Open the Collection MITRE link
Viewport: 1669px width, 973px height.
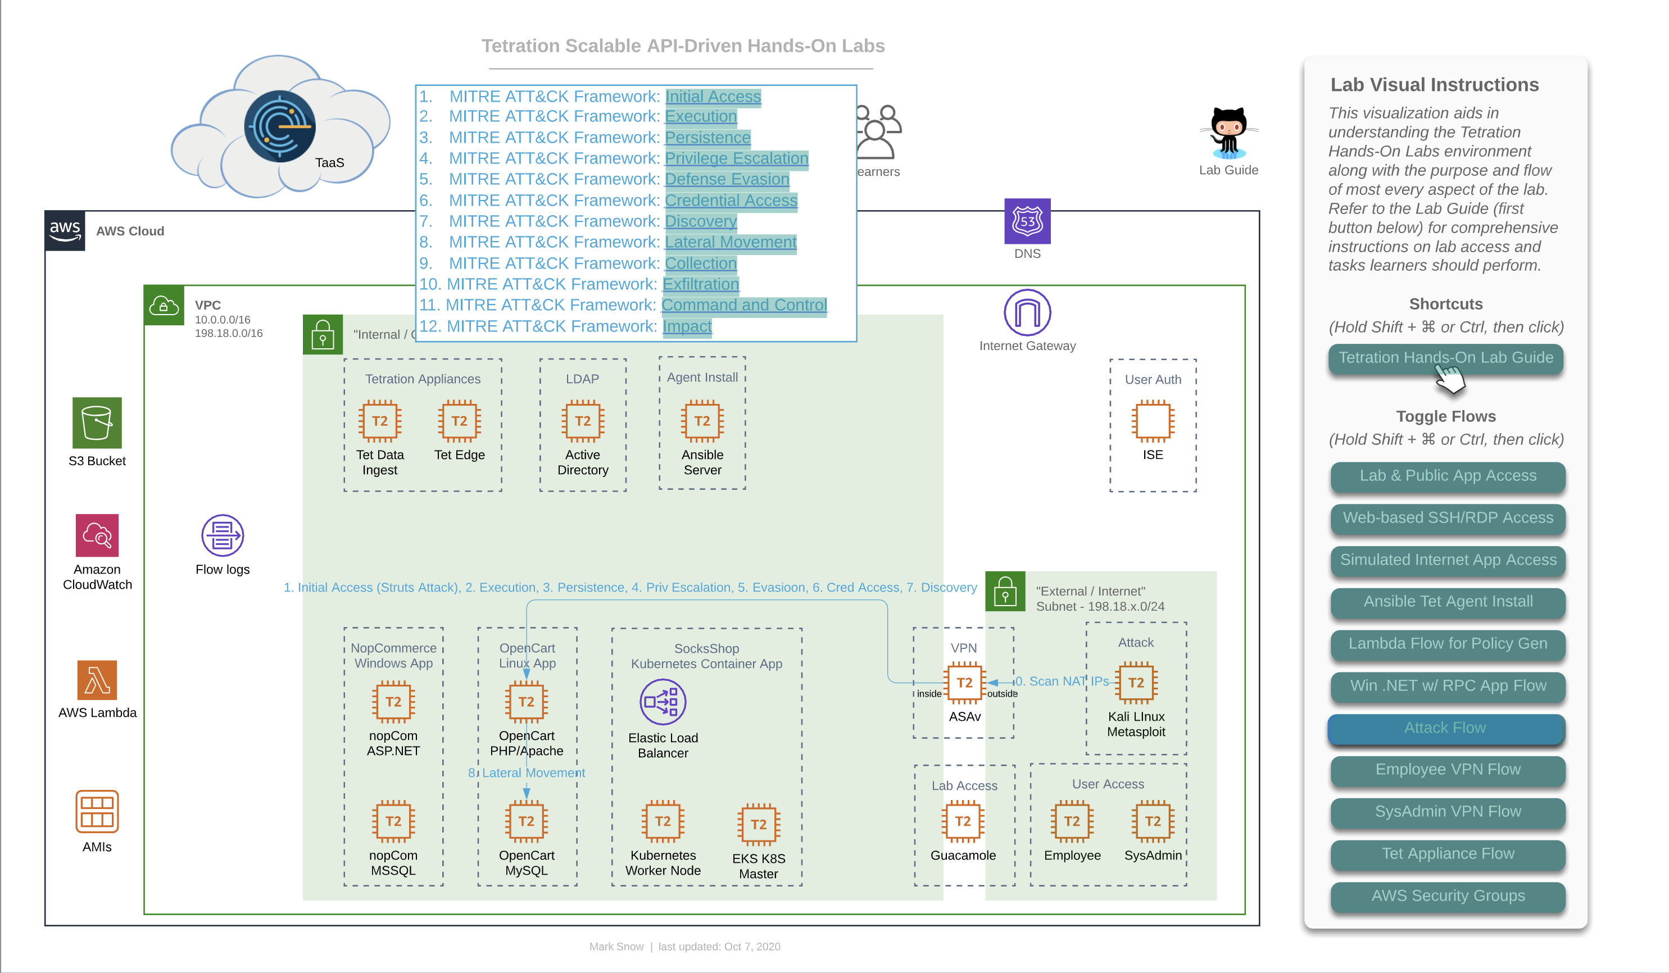click(x=701, y=263)
